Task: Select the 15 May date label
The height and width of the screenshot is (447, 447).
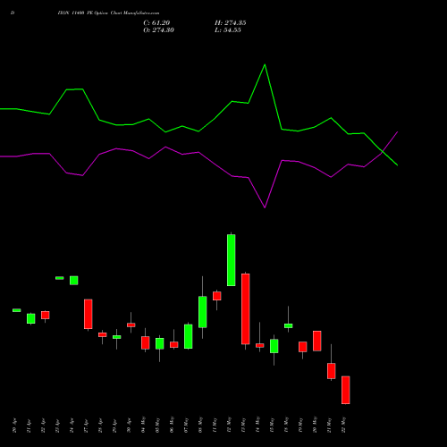Action: pyautogui.click(x=273, y=425)
